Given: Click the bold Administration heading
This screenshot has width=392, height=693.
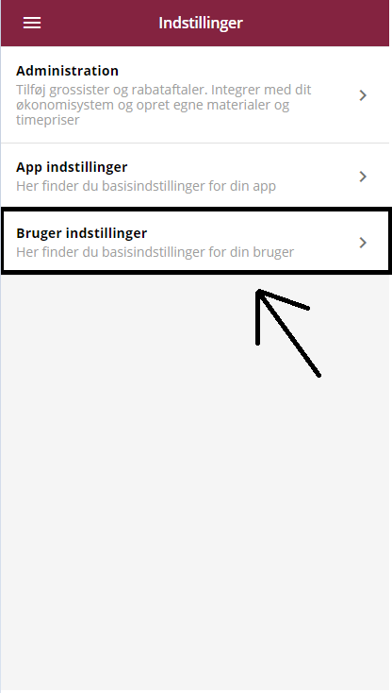Looking at the screenshot, I should [x=68, y=71].
